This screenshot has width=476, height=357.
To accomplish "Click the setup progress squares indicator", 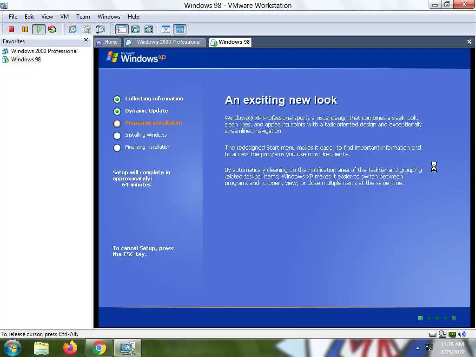I will point(437,318).
